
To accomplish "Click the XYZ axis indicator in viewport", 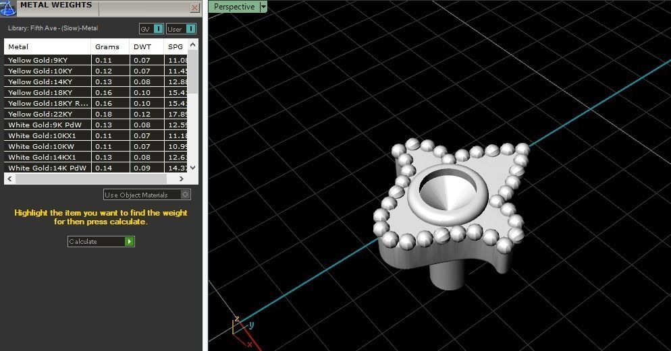I will coord(242,331).
